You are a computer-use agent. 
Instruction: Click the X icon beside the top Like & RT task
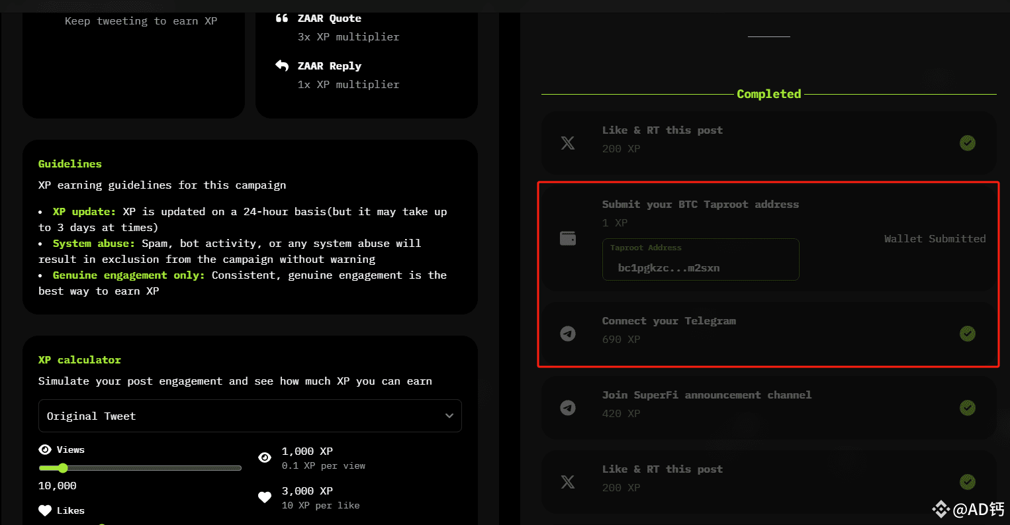coord(567,142)
